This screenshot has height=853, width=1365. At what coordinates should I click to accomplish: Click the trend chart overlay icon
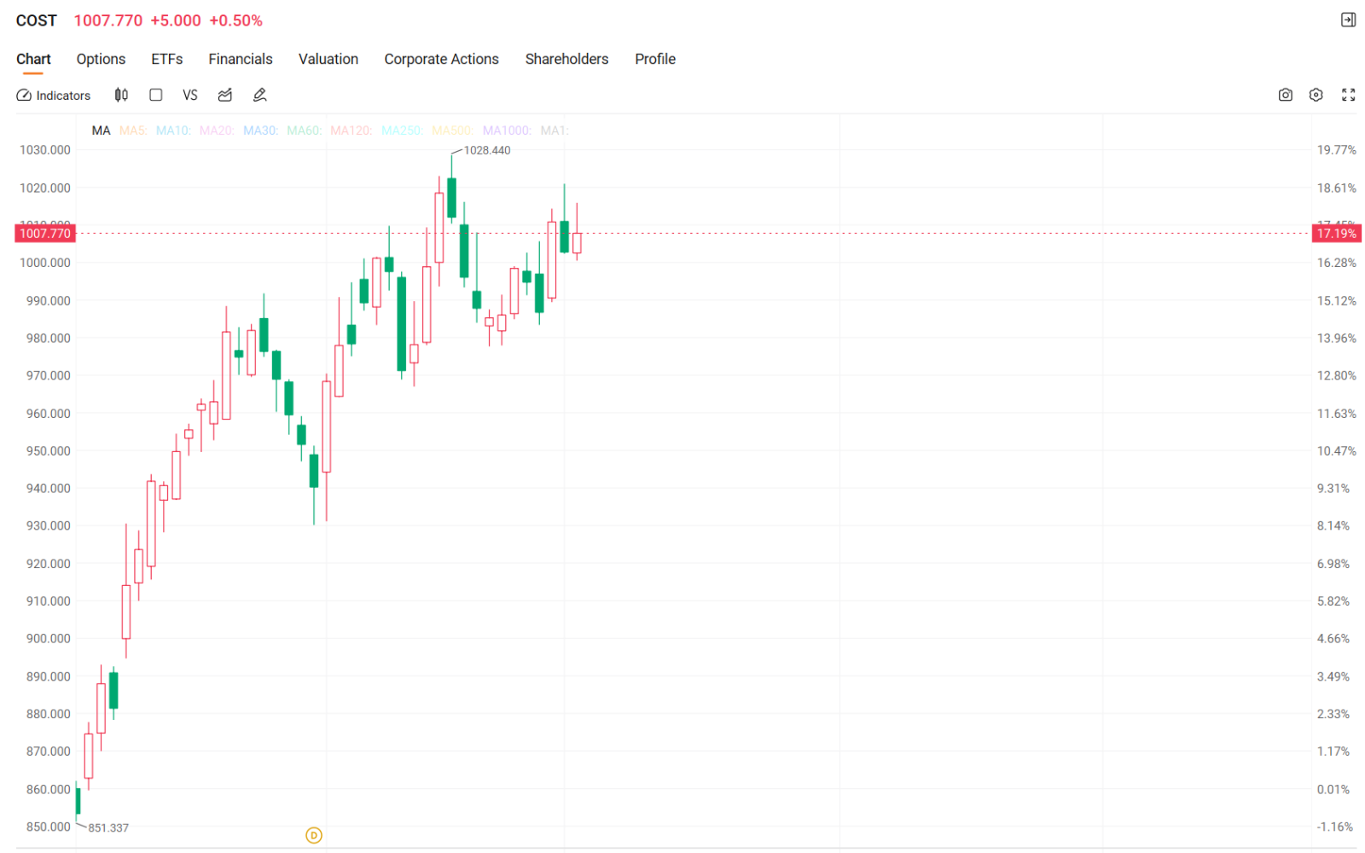tap(225, 95)
